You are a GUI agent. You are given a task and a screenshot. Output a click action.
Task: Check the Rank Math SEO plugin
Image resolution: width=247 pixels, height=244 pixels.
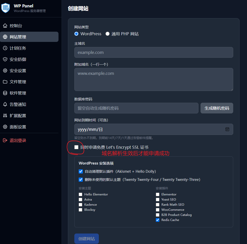click(x=158, y=205)
